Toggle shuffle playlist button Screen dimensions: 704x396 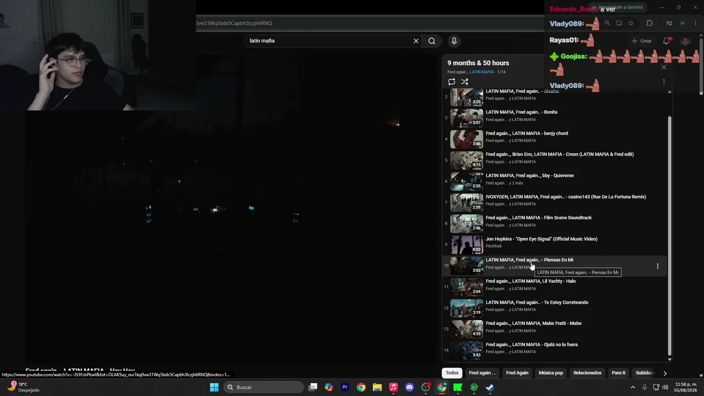click(465, 82)
